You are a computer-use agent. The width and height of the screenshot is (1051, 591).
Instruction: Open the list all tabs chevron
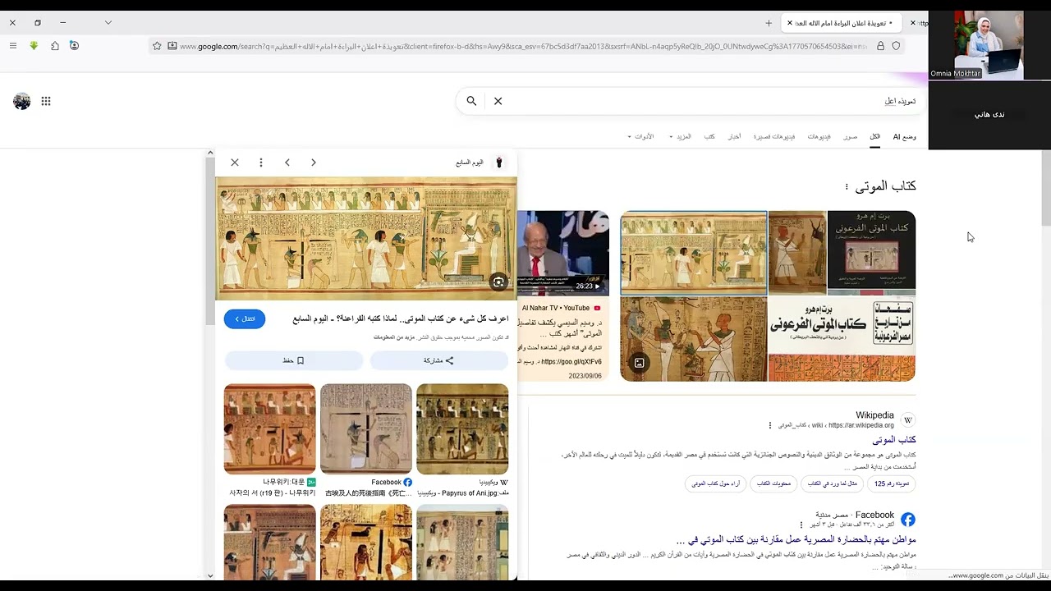point(108,23)
